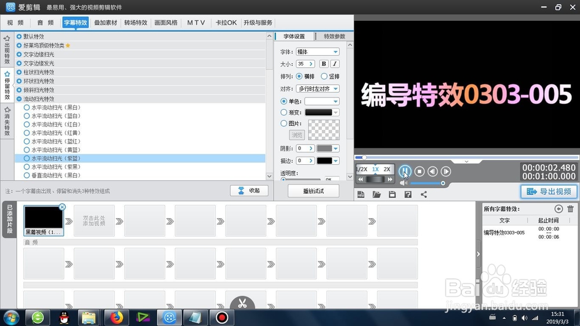Open the MTV tab
580x326 pixels.
(x=195, y=23)
